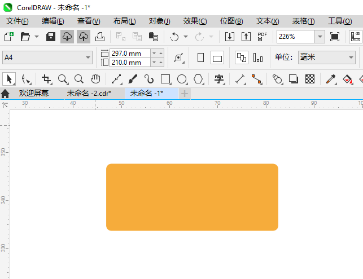This screenshot has height=279, width=363.
Task: Select the Dimension line tool
Action: coord(240,79)
